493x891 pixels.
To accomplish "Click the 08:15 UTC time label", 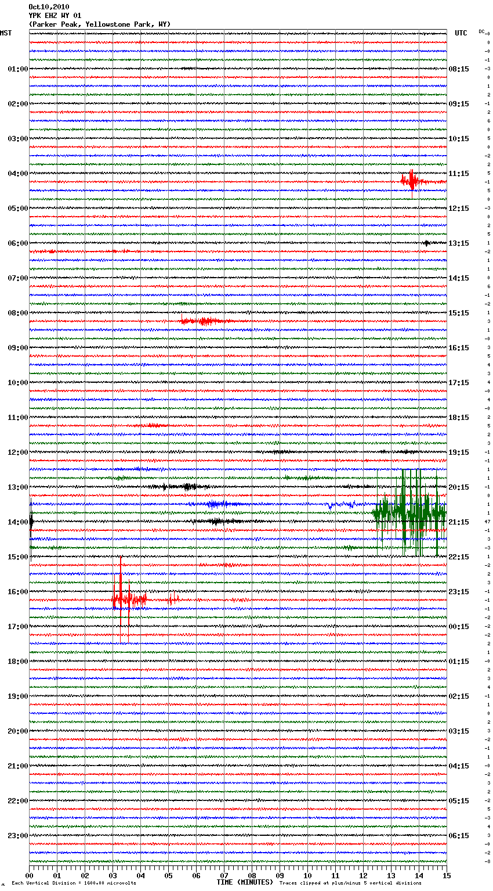I will click(459, 69).
